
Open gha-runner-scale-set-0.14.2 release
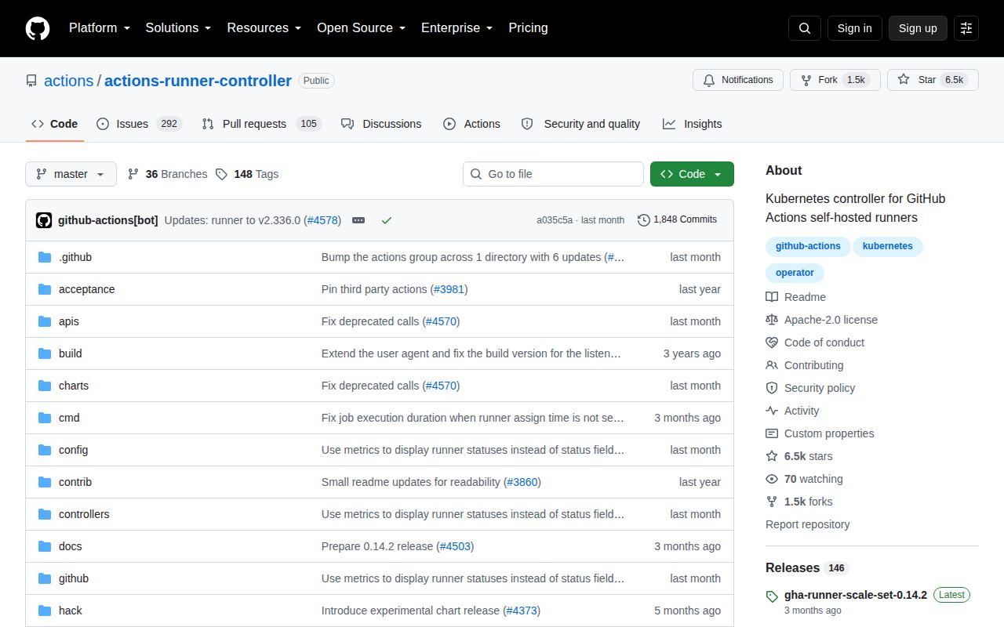tap(856, 595)
